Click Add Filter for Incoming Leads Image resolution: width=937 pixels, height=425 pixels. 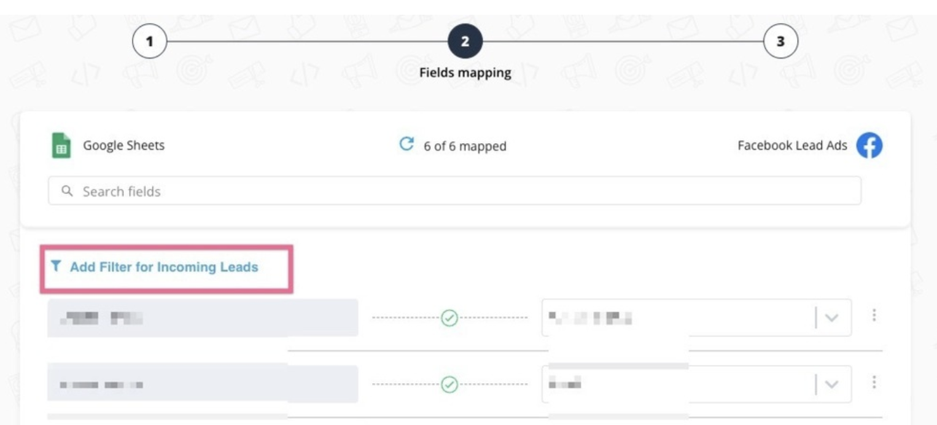pos(164,267)
